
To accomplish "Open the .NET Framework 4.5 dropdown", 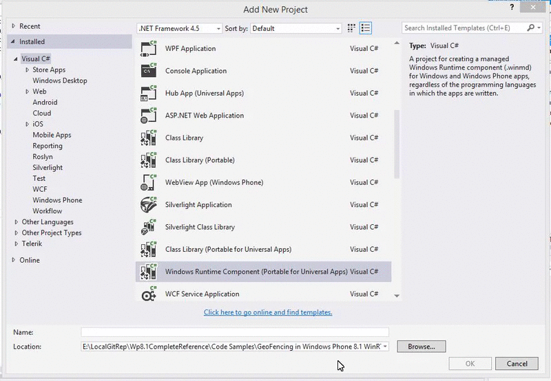I will coord(179,28).
